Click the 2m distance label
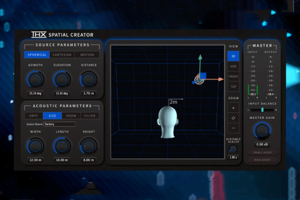Screen dimensions: 300x200 coord(174,102)
